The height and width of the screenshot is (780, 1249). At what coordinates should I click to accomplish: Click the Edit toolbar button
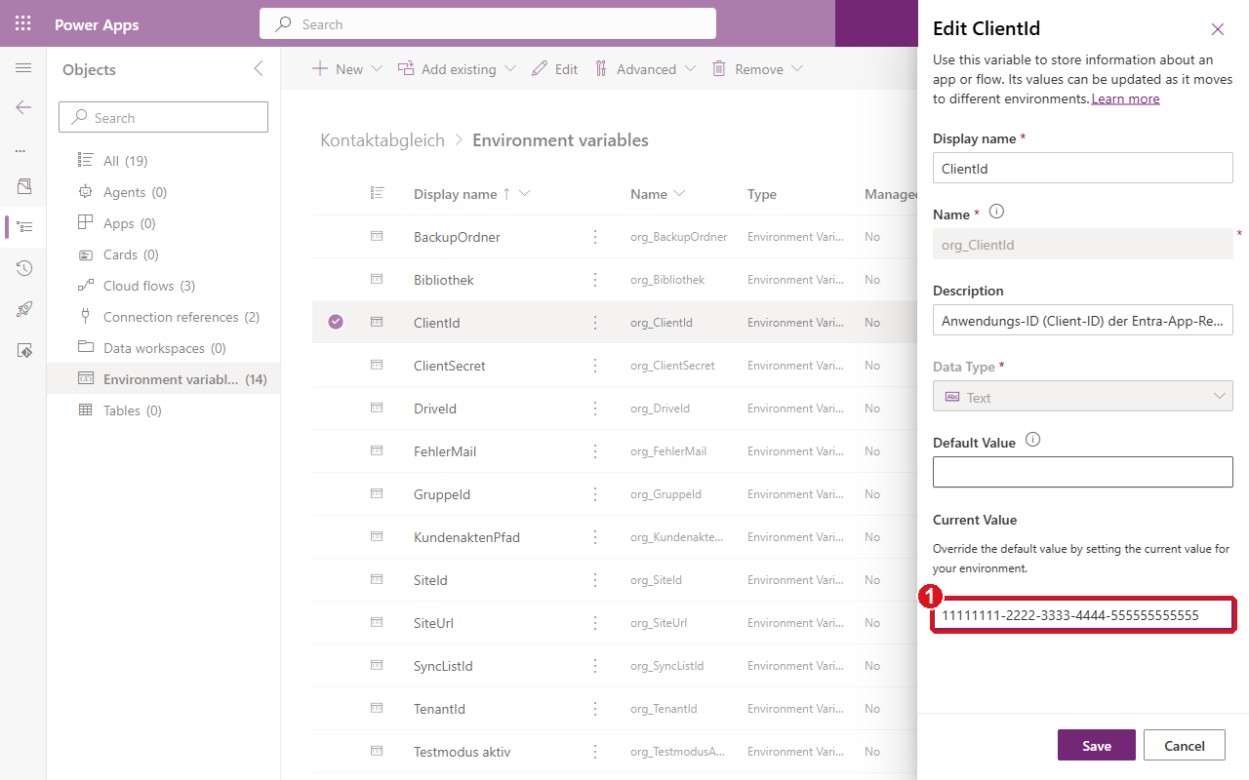555,69
